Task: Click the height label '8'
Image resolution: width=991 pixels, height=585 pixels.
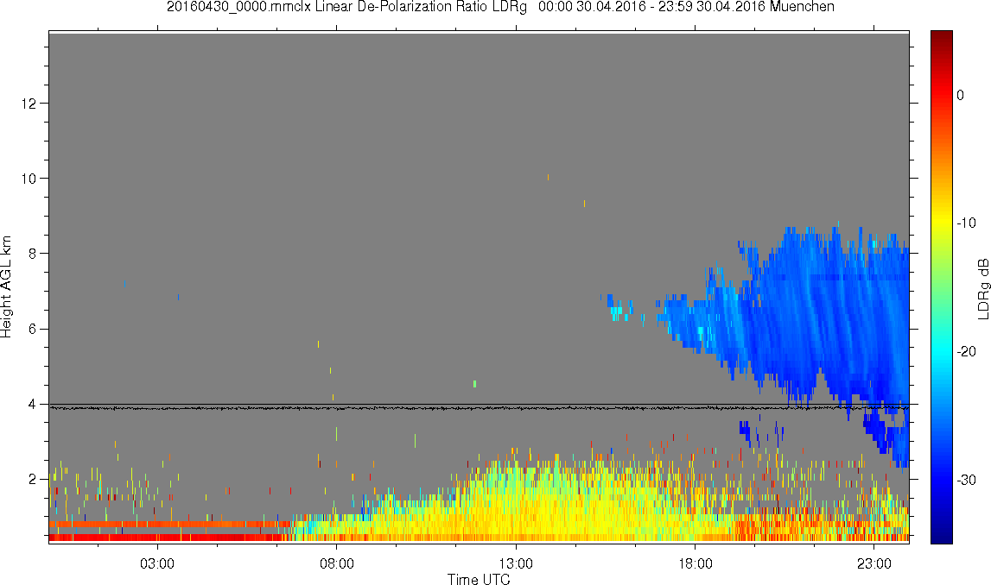Action: point(32,254)
